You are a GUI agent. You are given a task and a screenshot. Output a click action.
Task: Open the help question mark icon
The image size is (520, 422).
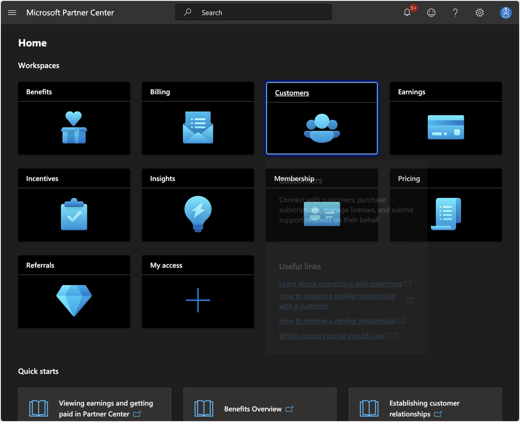(455, 13)
